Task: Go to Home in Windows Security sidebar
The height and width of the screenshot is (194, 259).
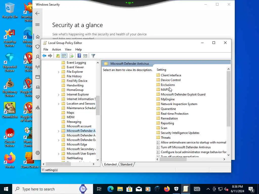Action: [38, 37]
